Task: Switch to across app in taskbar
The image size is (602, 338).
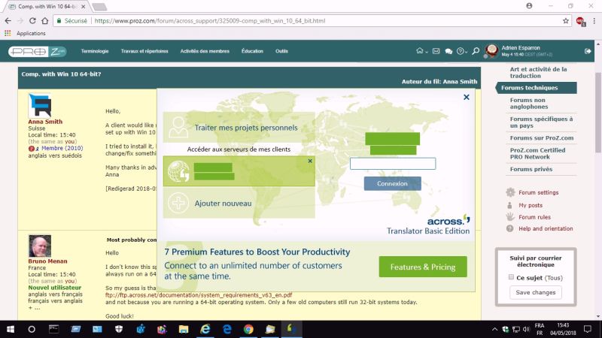Action: point(291,329)
